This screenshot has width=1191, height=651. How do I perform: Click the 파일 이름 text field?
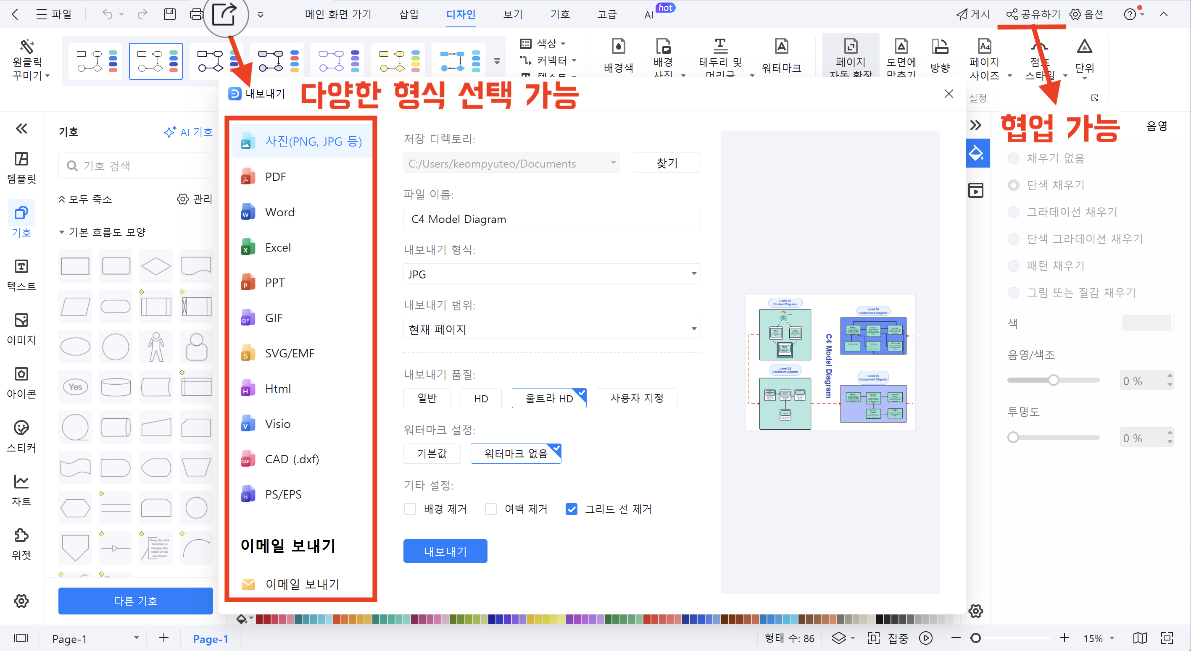pos(551,218)
